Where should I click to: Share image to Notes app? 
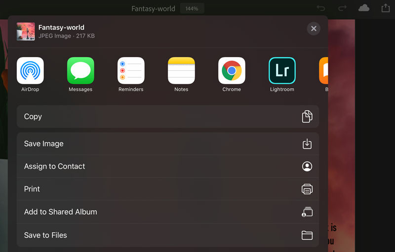181,70
